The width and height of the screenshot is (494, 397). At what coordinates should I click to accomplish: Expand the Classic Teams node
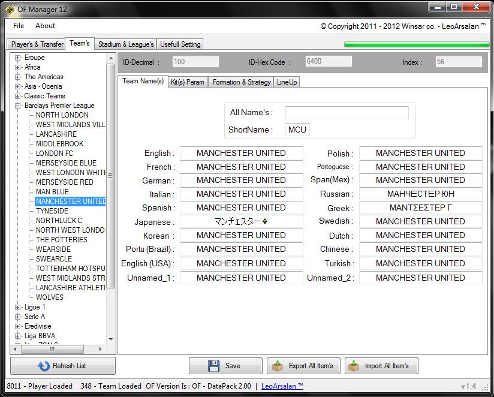click(x=18, y=96)
